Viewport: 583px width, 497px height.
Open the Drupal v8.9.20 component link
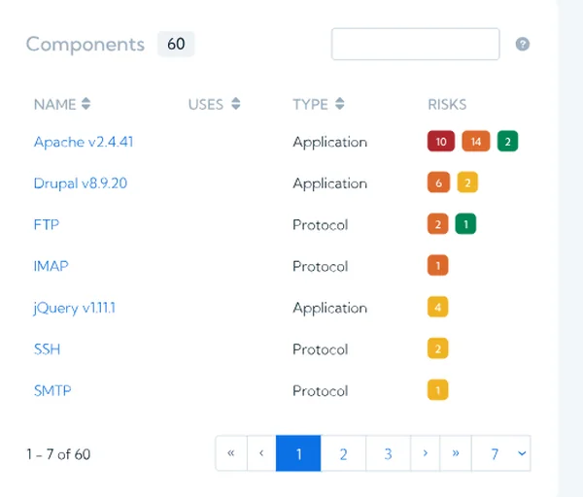pyautogui.click(x=81, y=183)
